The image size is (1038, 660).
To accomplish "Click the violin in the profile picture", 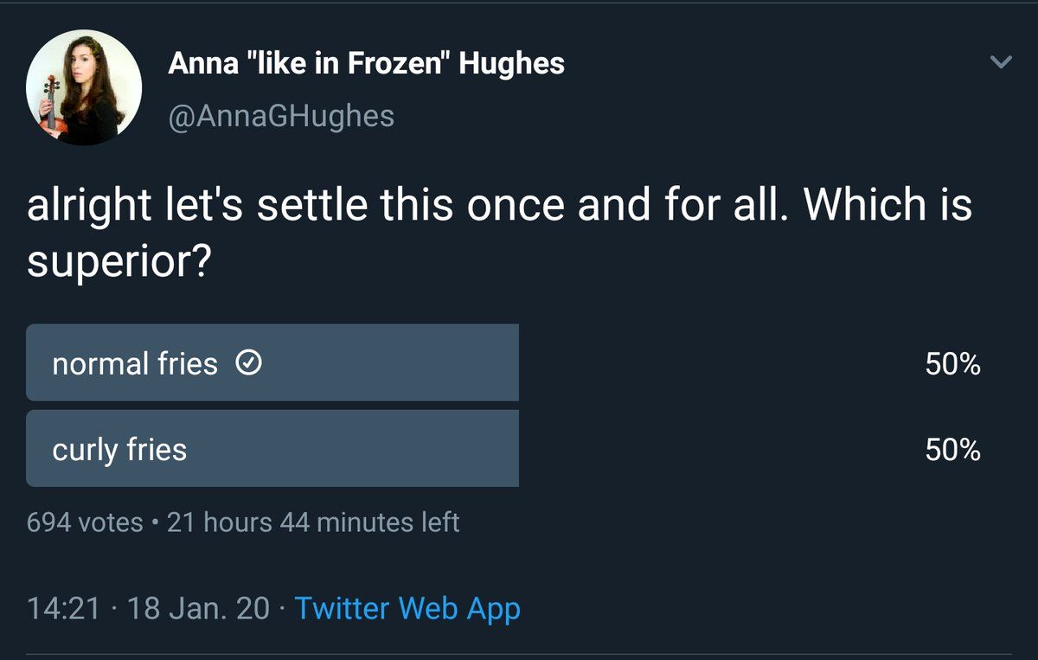I will [x=52, y=102].
